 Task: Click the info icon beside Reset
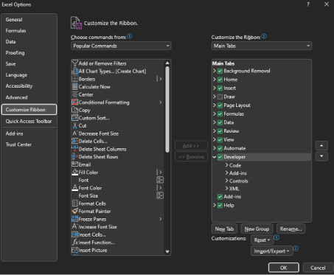(276, 237)
